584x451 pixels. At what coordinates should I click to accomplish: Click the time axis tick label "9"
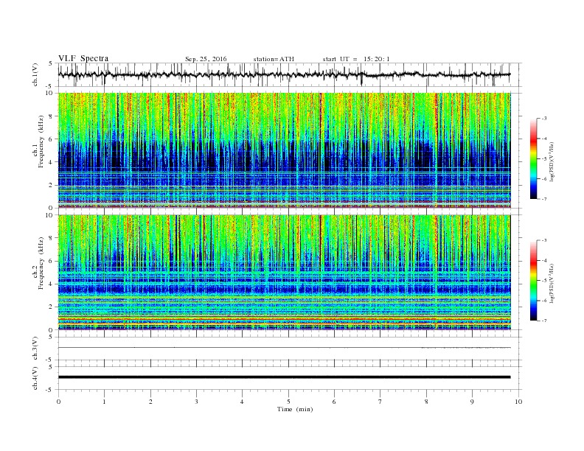pos(472,402)
